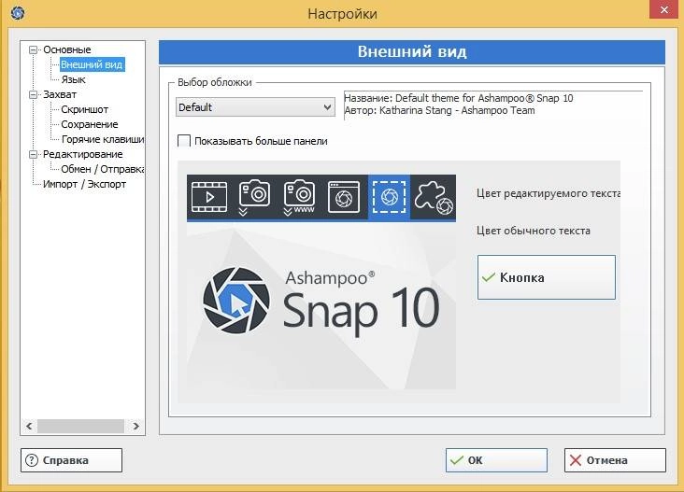Select Обмен / Отправка in the tree
684x492 pixels.
(x=103, y=169)
